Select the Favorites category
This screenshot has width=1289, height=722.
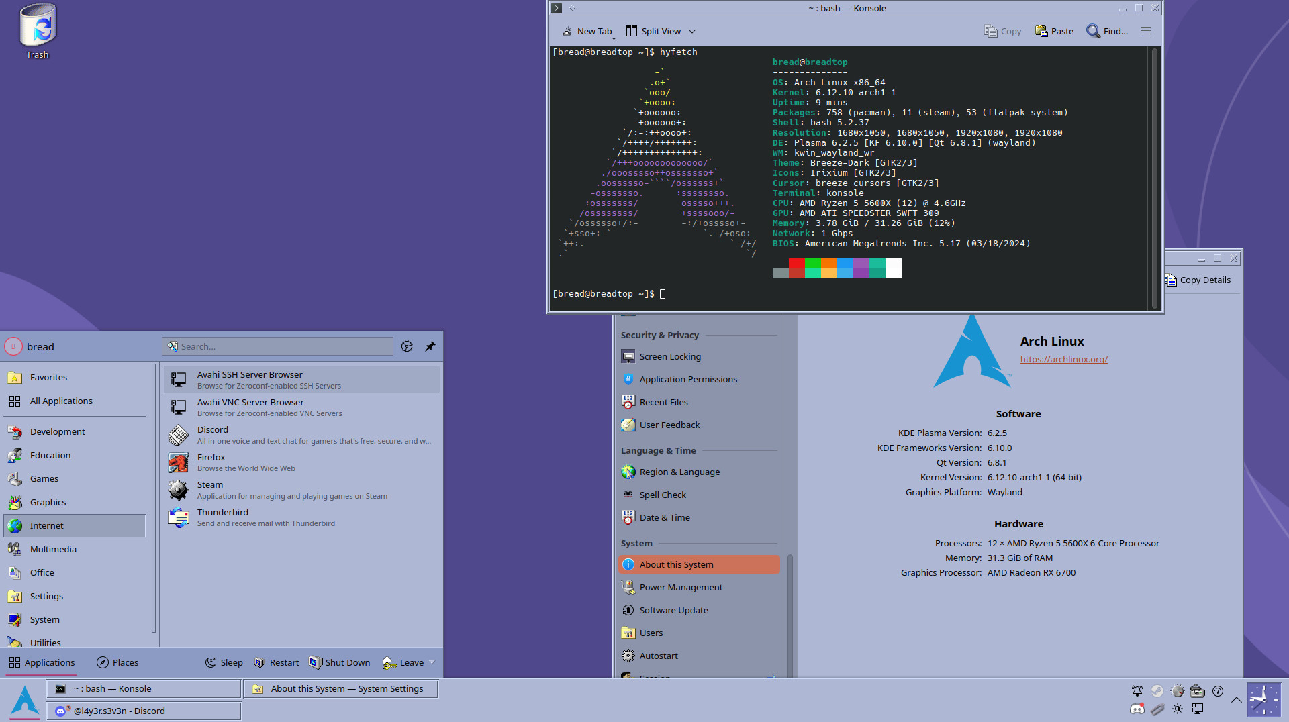pos(75,377)
